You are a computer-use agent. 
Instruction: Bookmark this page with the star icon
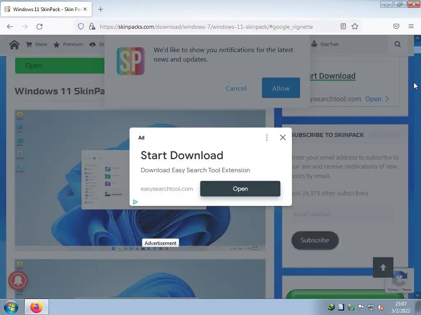(x=355, y=26)
